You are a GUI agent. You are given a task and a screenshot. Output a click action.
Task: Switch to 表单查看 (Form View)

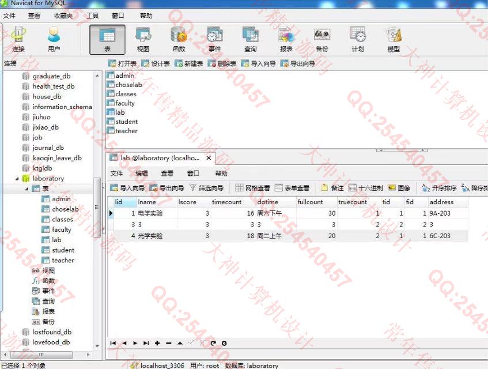[292, 188]
